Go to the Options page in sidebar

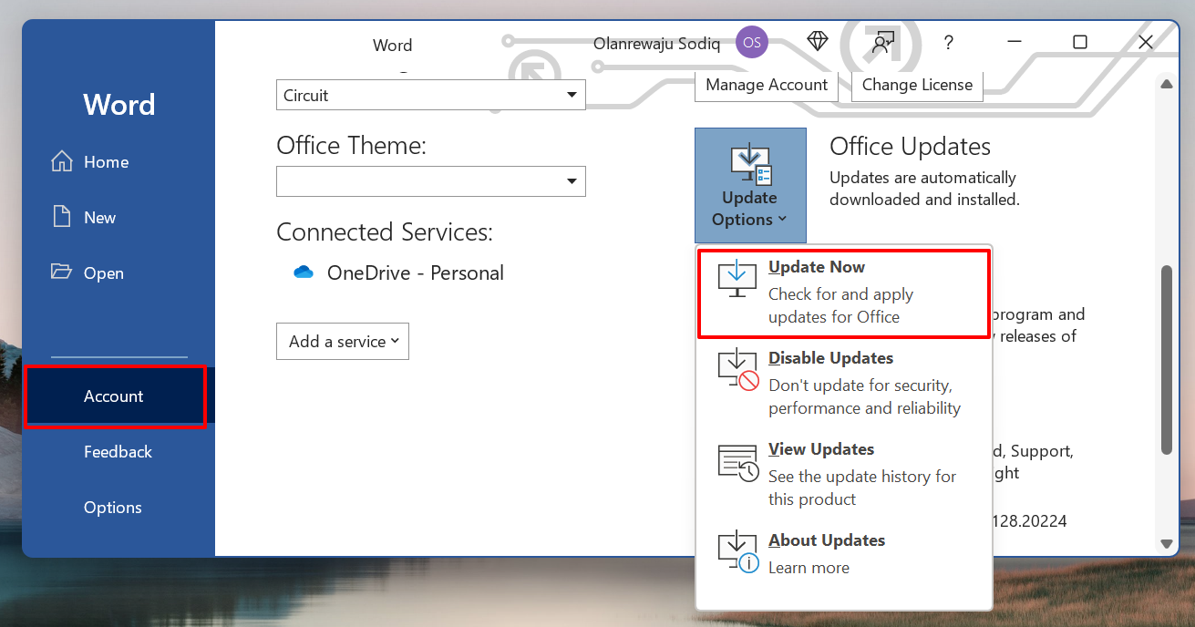113,508
